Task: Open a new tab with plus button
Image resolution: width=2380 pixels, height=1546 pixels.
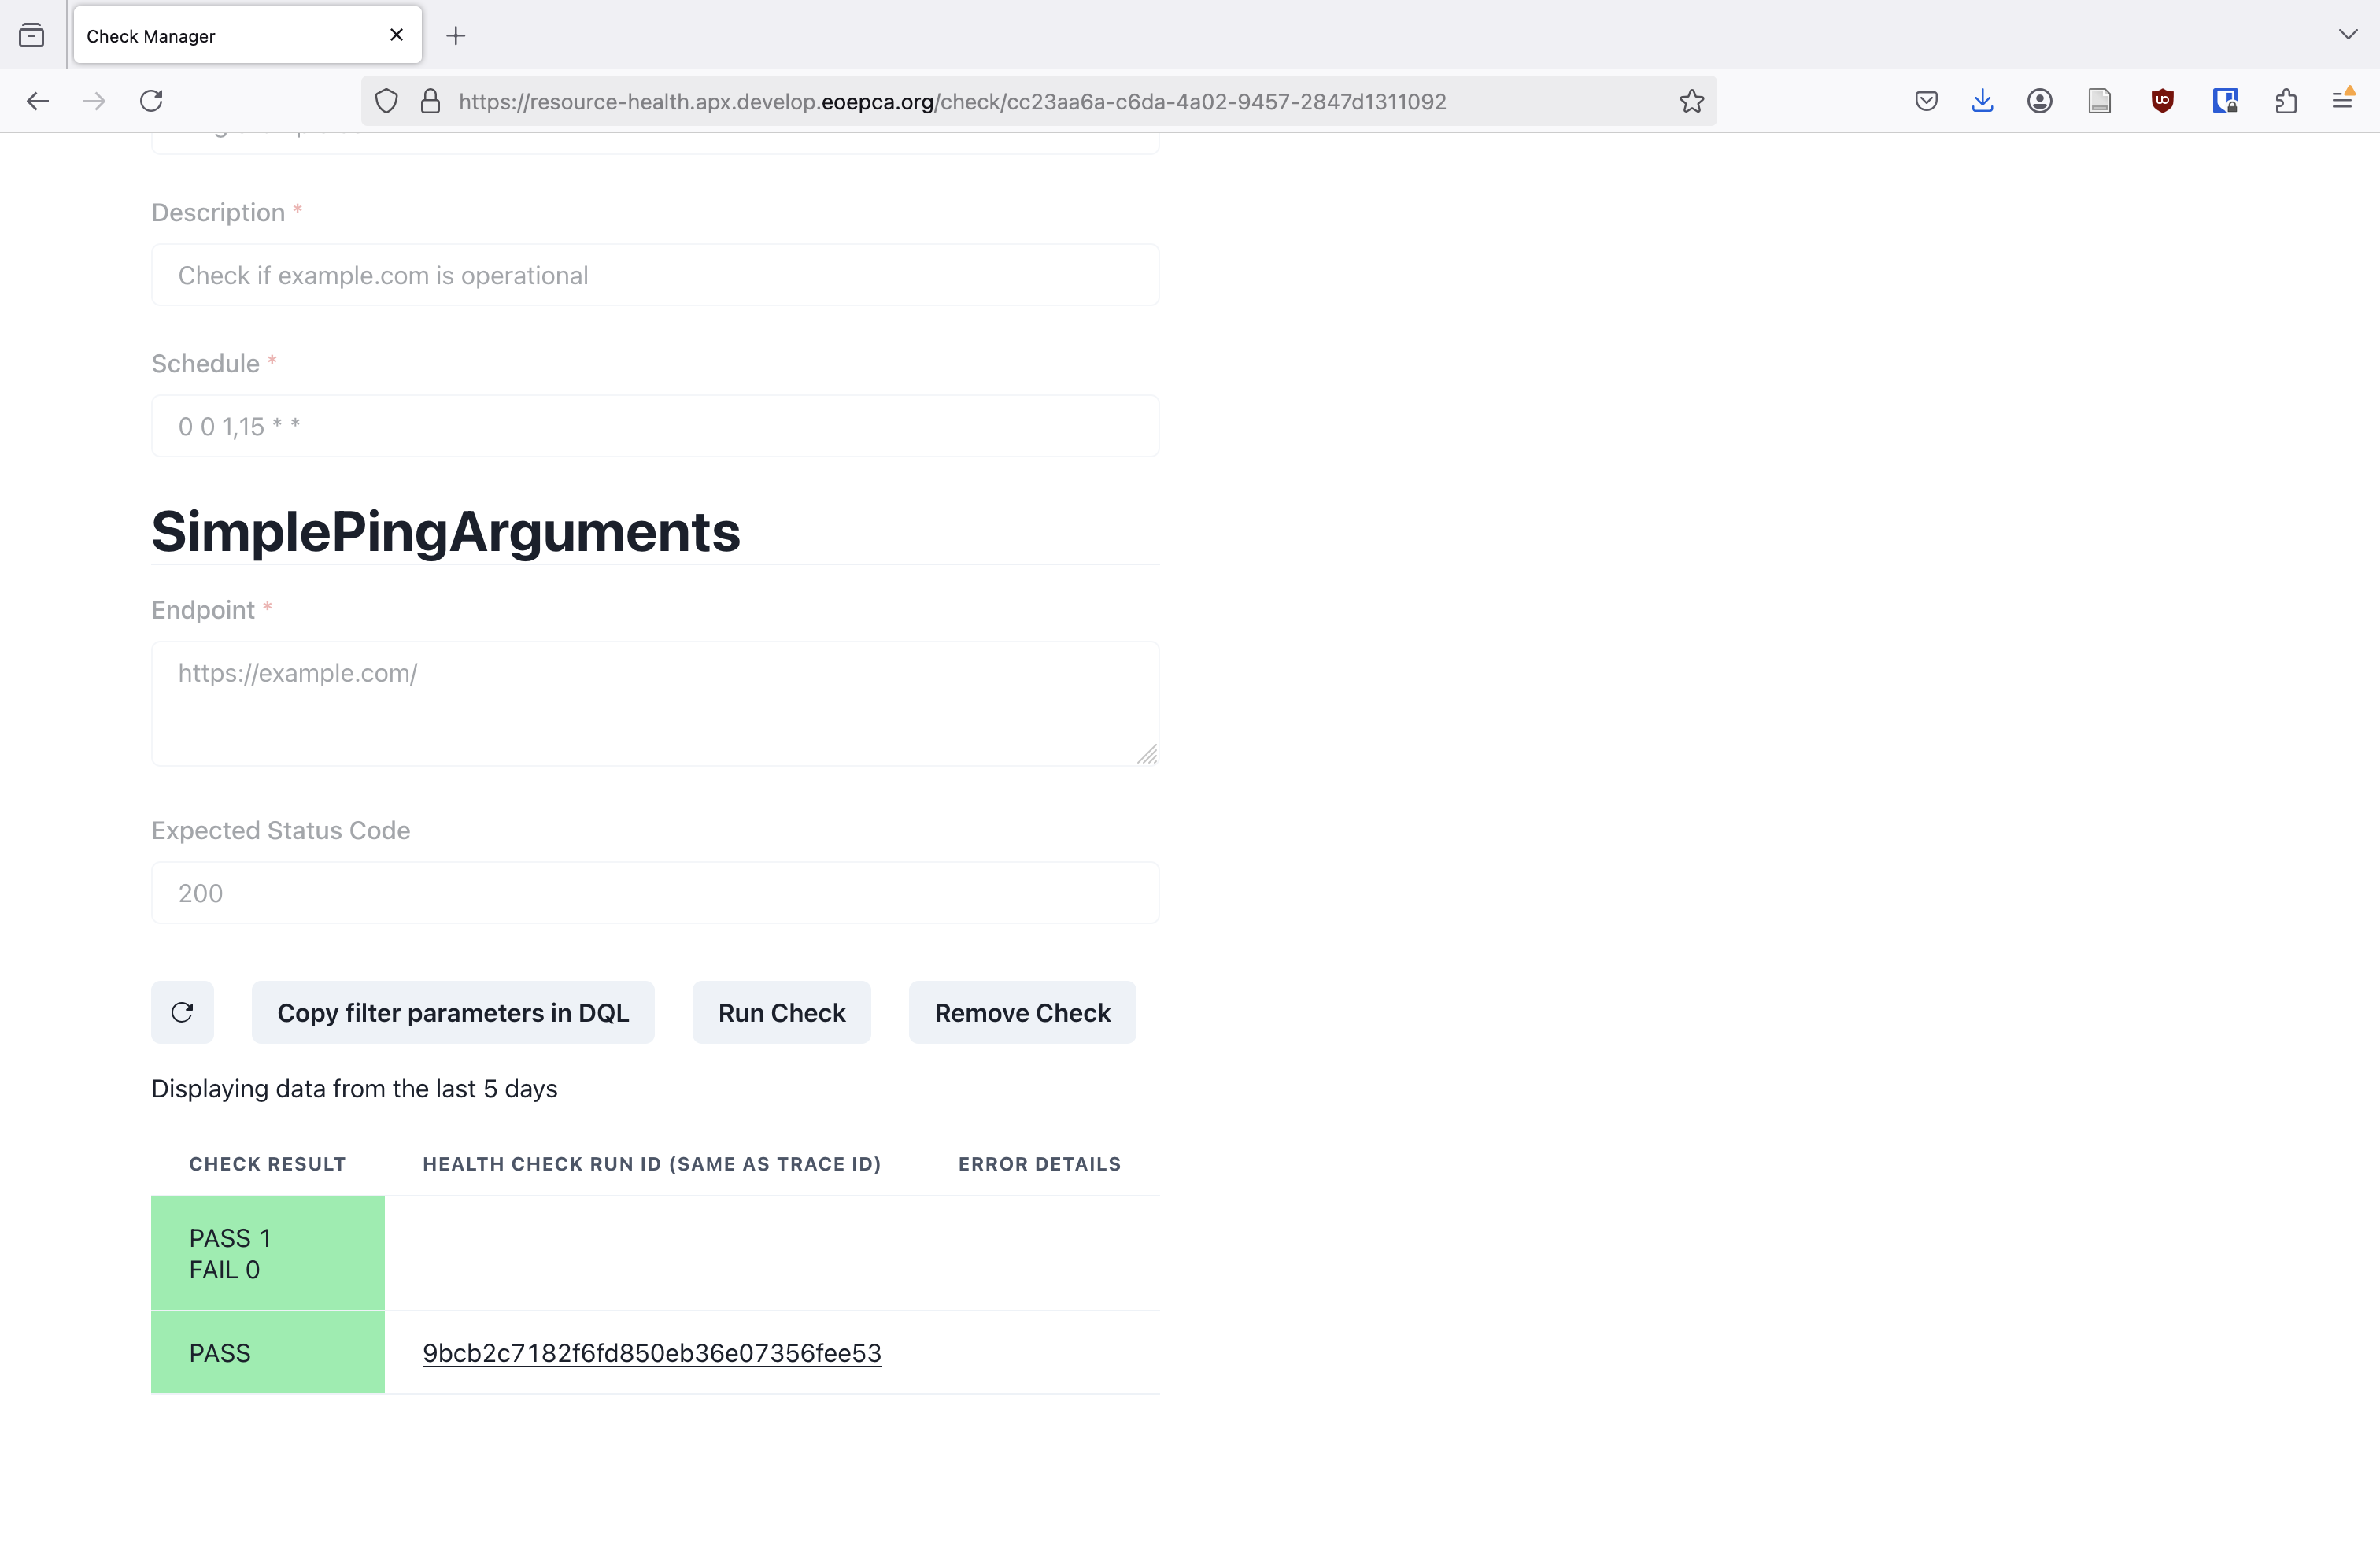Action: [456, 36]
